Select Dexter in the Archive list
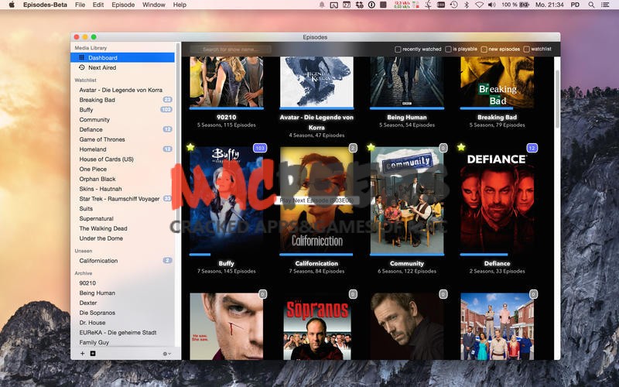This screenshot has height=387, width=619. coord(89,303)
